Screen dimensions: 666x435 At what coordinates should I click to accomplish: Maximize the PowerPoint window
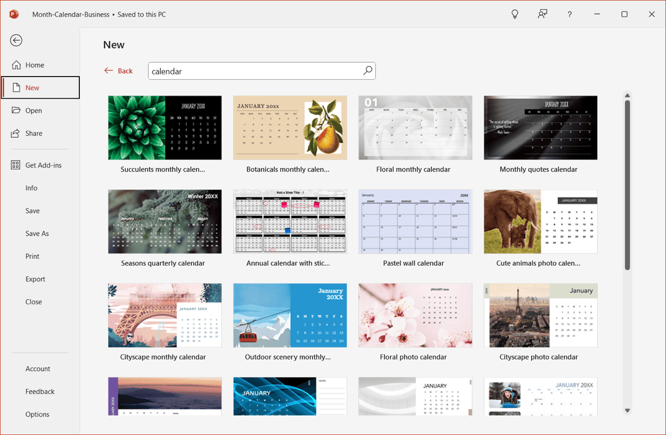point(624,14)
